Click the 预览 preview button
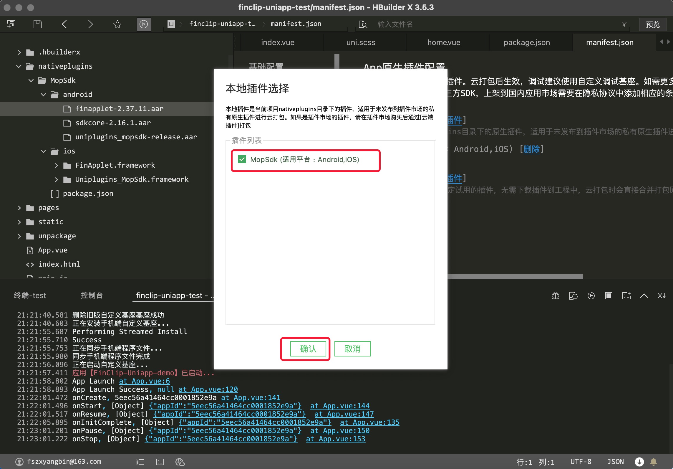This screenshot has width=673, height=469. coord(653,24)
